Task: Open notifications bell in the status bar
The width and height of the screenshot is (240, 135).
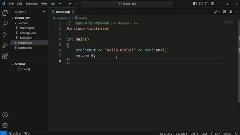Action: point(236,133)
